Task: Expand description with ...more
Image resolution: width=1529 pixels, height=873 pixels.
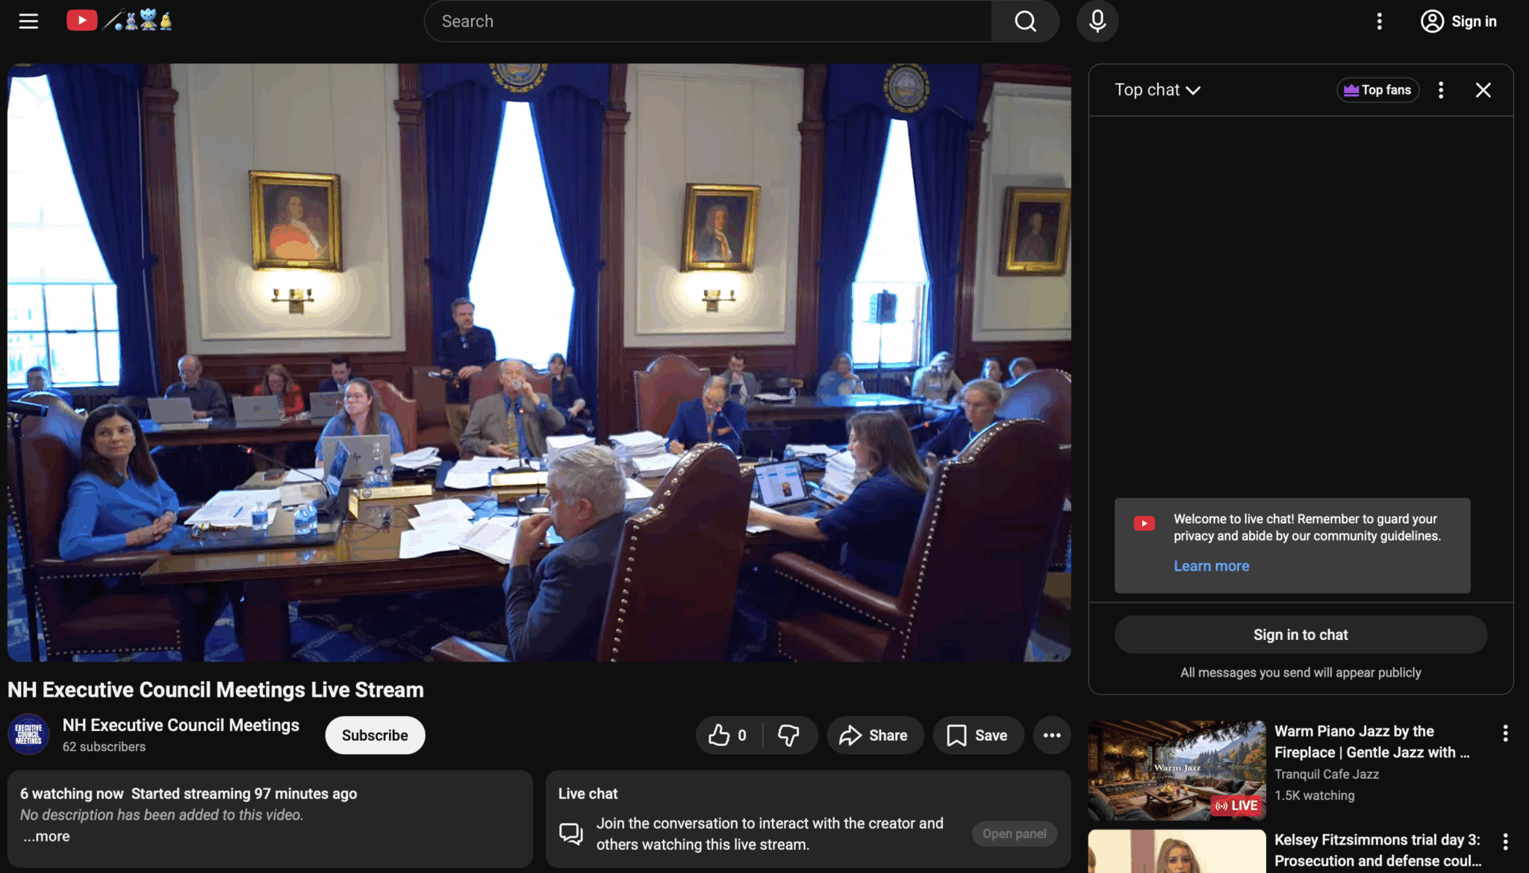Action: click(x=46, y=836)
